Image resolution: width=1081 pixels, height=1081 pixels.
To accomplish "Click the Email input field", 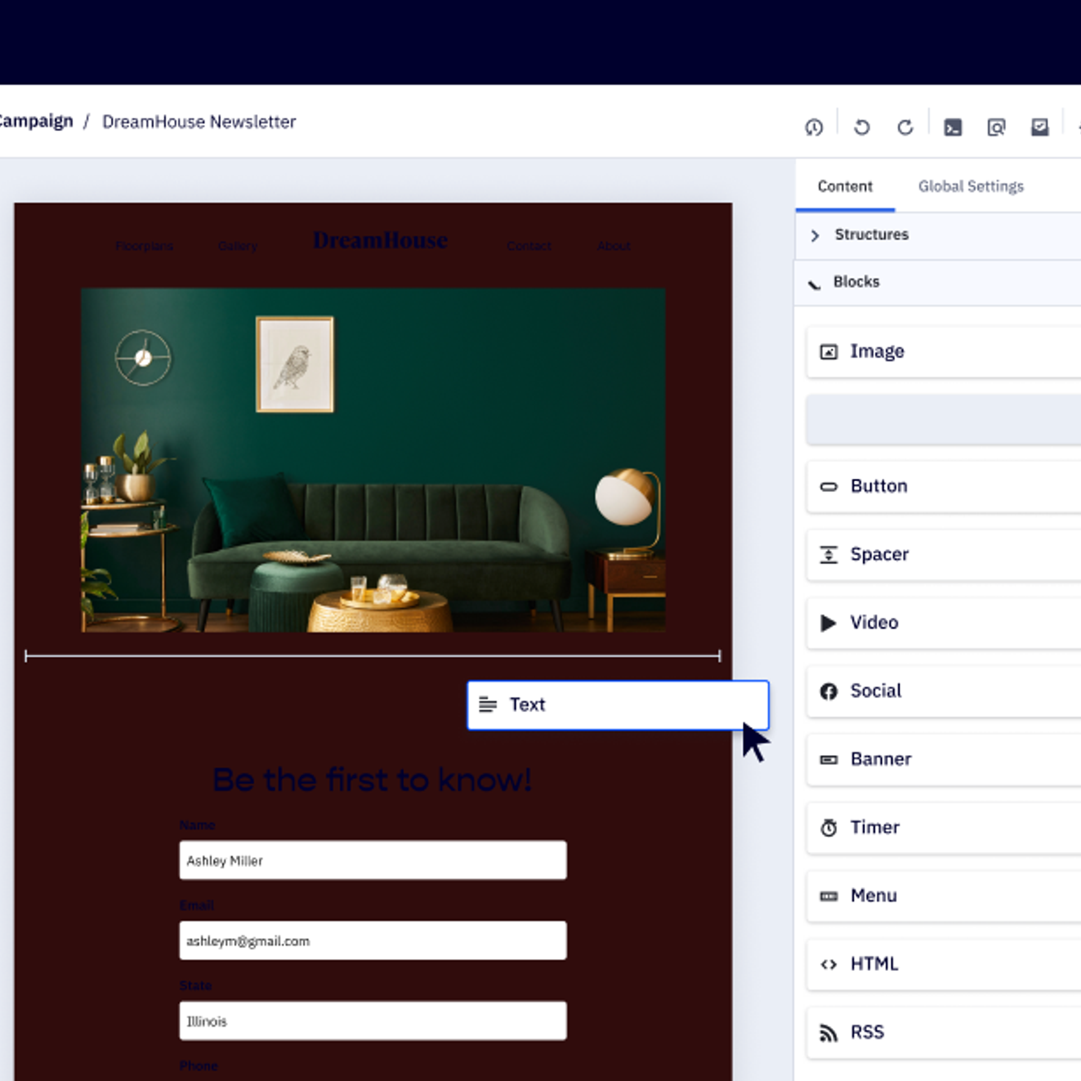I will click(x=373, y=940).
